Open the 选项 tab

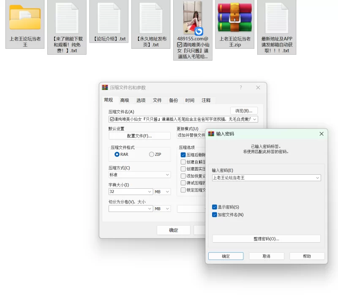[141, 100]
